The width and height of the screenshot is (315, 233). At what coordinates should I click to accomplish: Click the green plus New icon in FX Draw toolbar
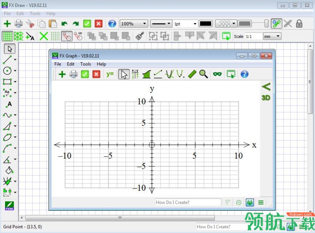pyautogui.click(x=7, y=24)
